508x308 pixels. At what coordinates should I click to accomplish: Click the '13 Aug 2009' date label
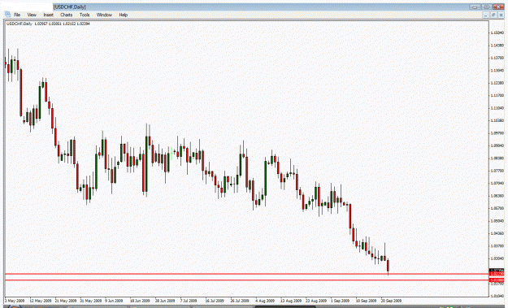click(291, 301)
